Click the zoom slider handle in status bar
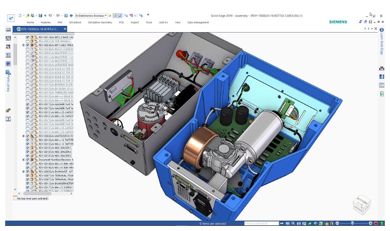 click(x=352, y=224)
